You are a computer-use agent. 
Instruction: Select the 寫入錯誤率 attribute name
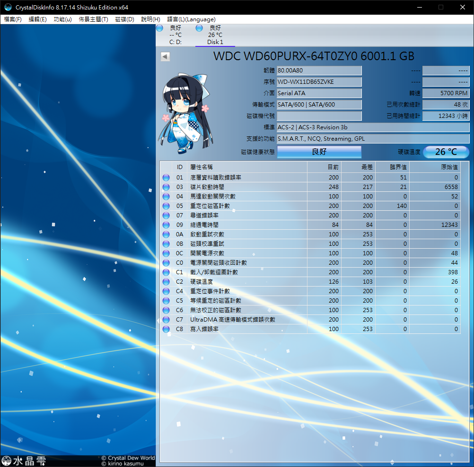[x=204, y=329]
